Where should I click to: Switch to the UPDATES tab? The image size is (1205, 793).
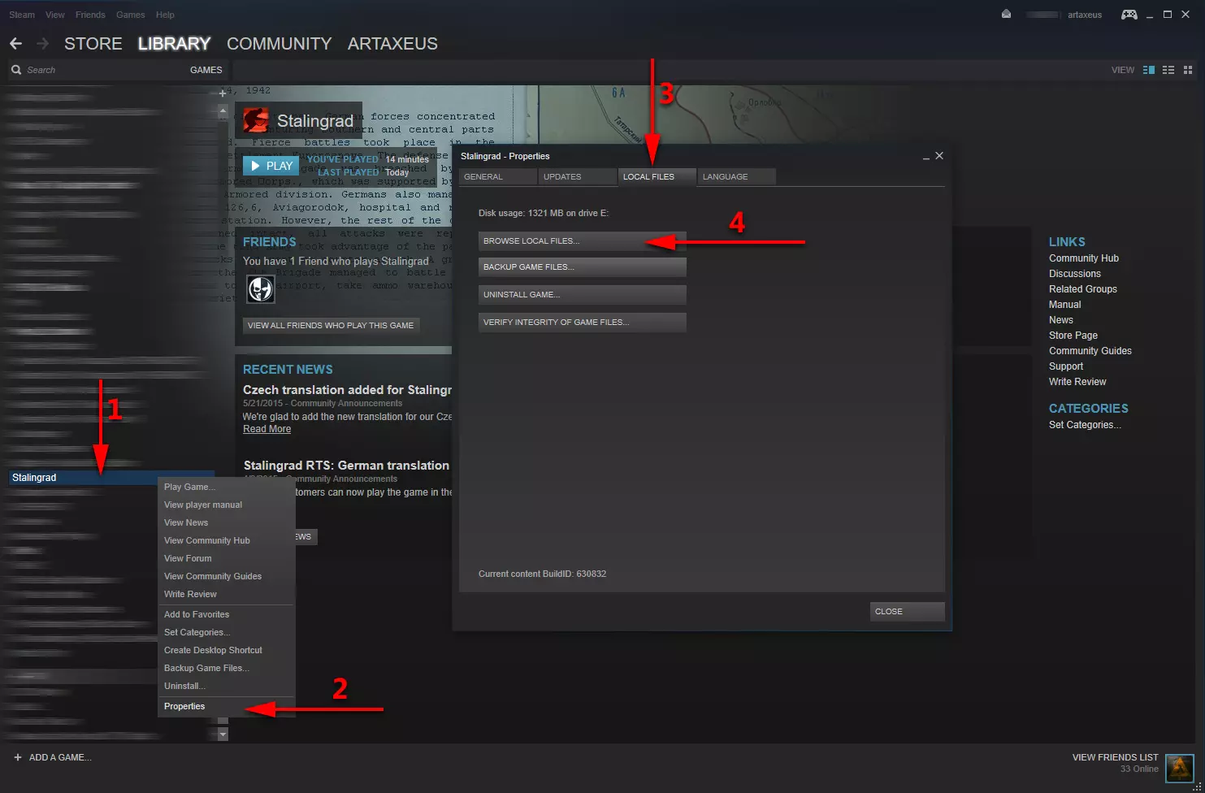tap(577, 176)
